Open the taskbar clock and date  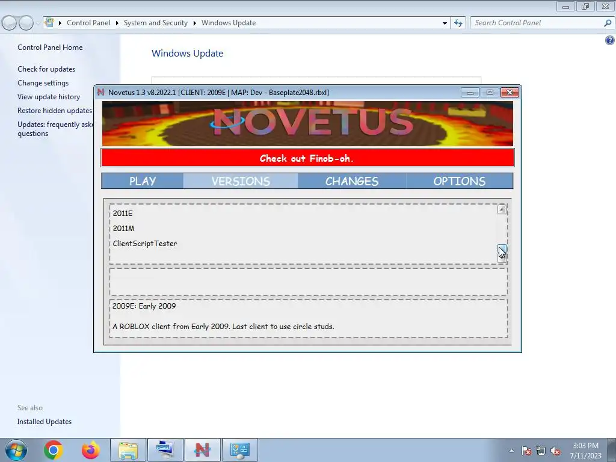[585, 451]
